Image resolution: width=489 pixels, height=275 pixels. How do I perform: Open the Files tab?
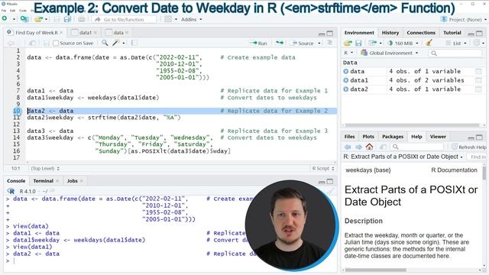350,137
